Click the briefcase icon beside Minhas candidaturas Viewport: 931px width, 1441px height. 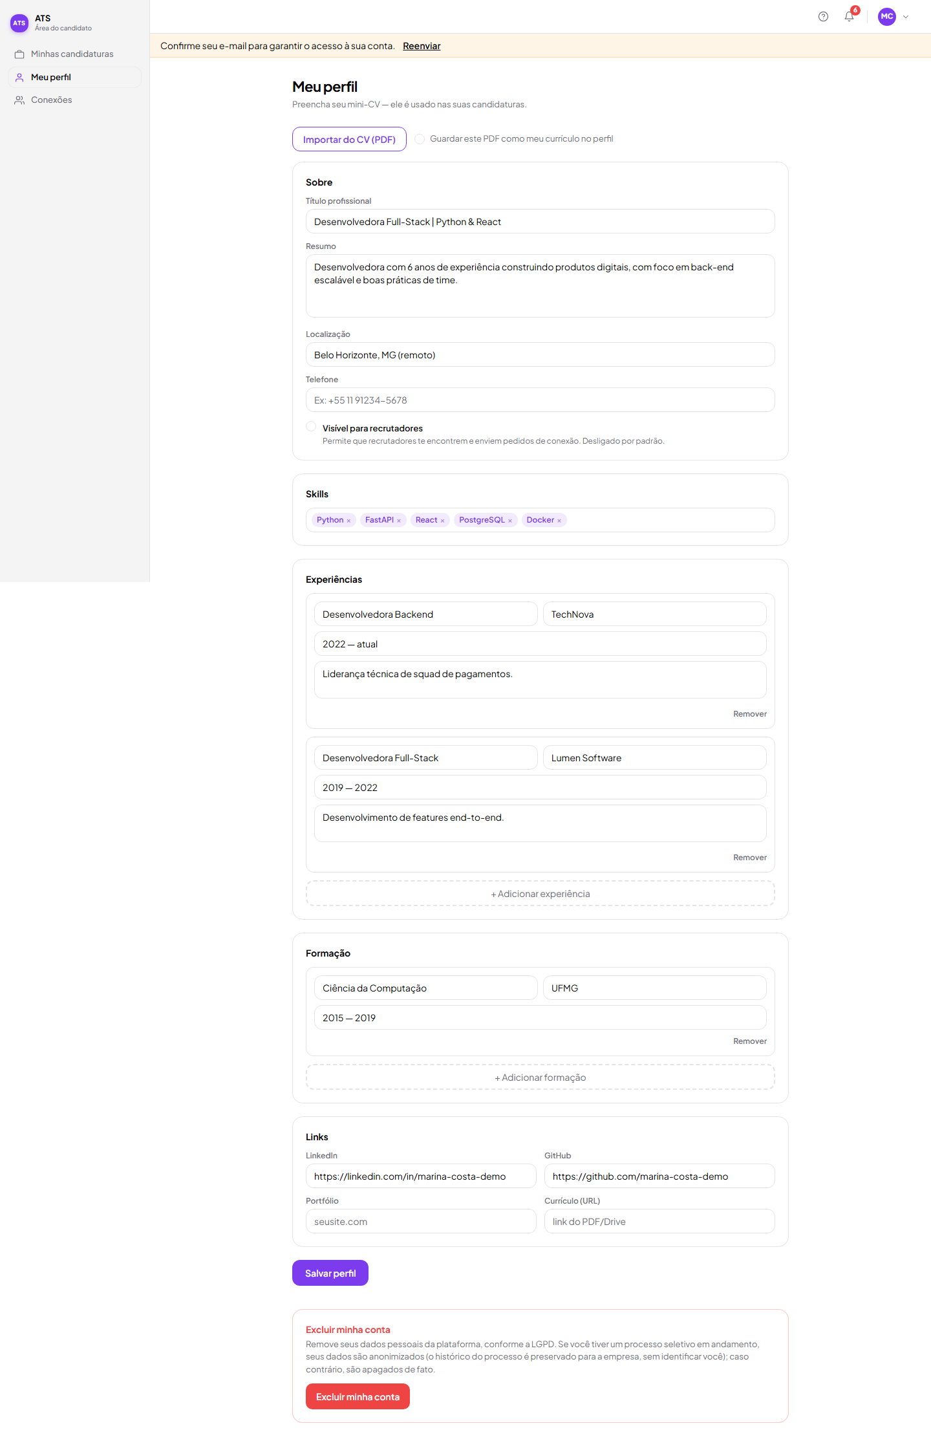[x=19, y=54]
